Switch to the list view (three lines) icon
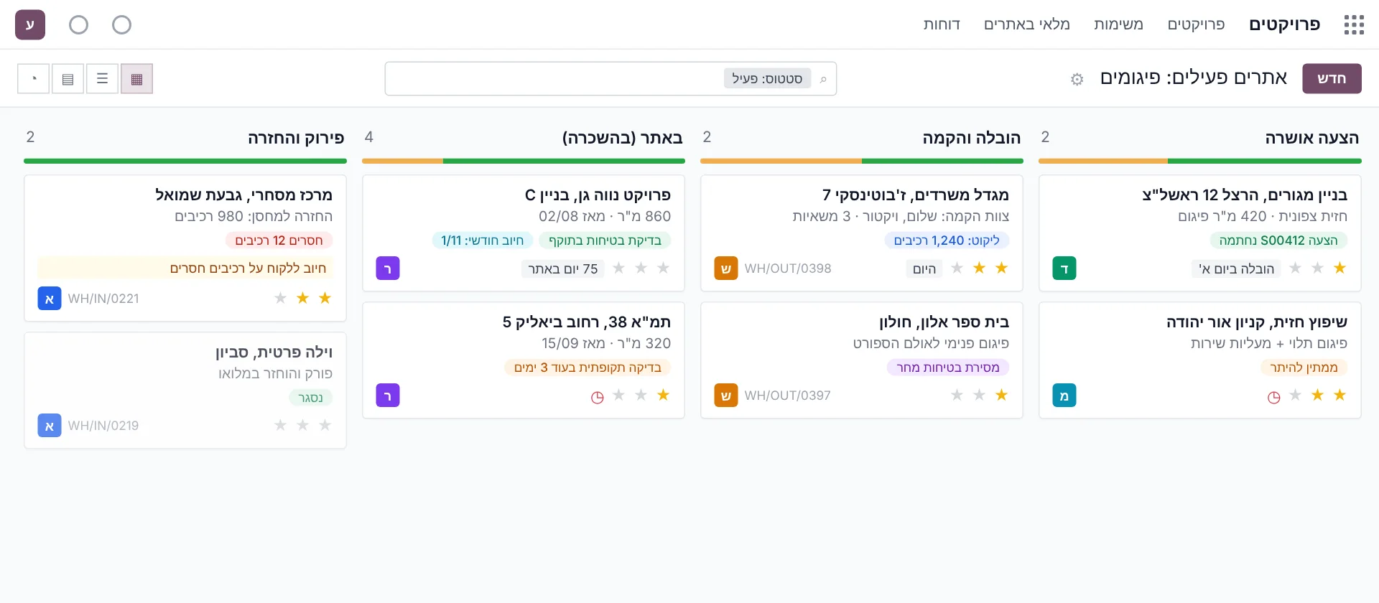This screenshot has height=603, width=1379. tap(102, 79)
